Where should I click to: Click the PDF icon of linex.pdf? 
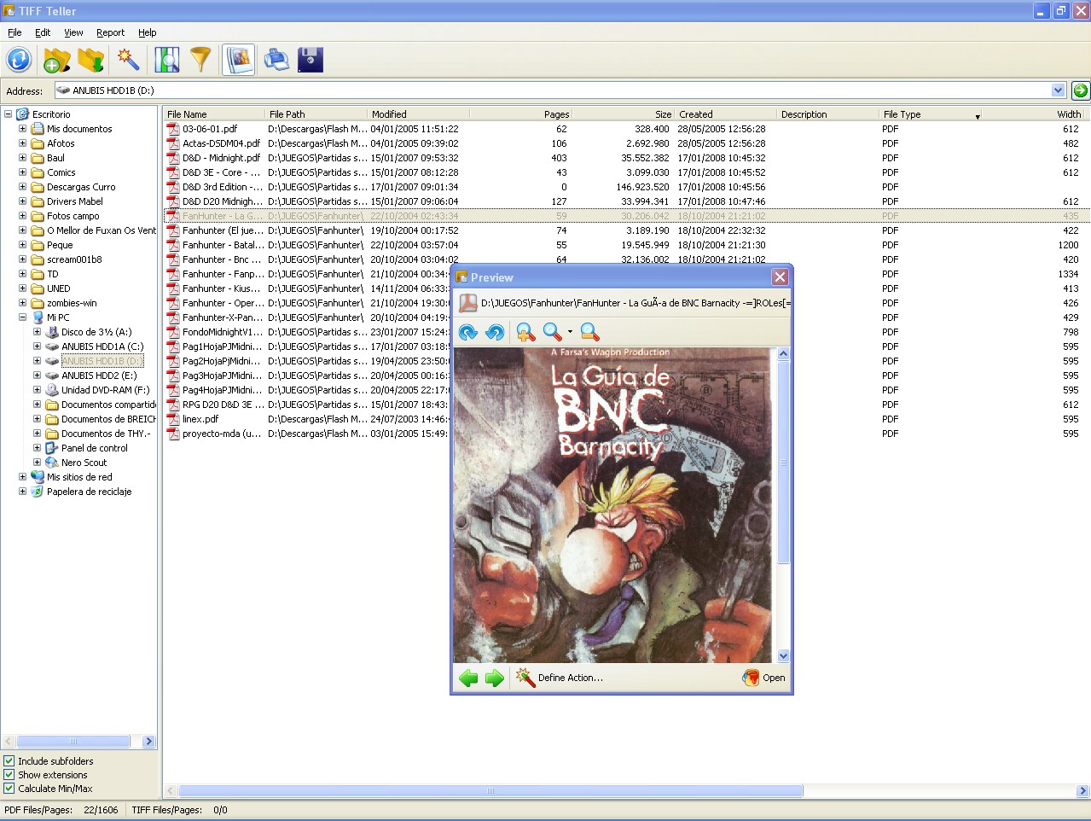(173, 419)
